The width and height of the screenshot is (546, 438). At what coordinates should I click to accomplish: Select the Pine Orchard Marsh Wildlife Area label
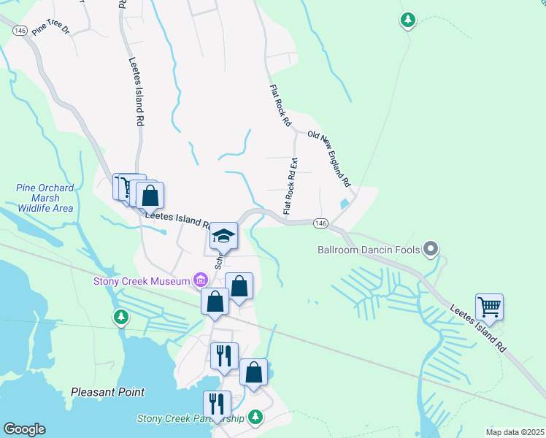[x=45, y=198]
